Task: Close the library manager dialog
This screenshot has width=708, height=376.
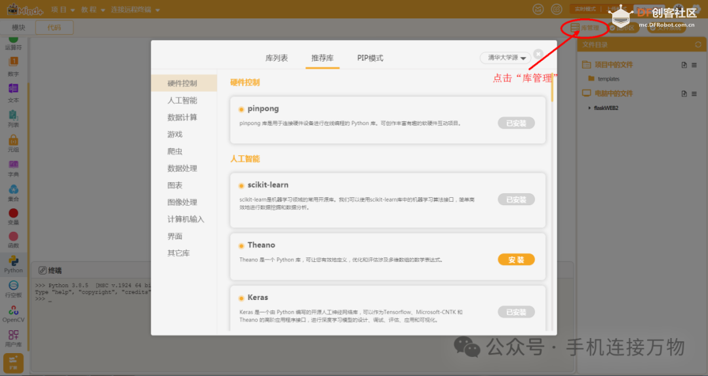Action: pyautogui.click(x=538, y=54)
